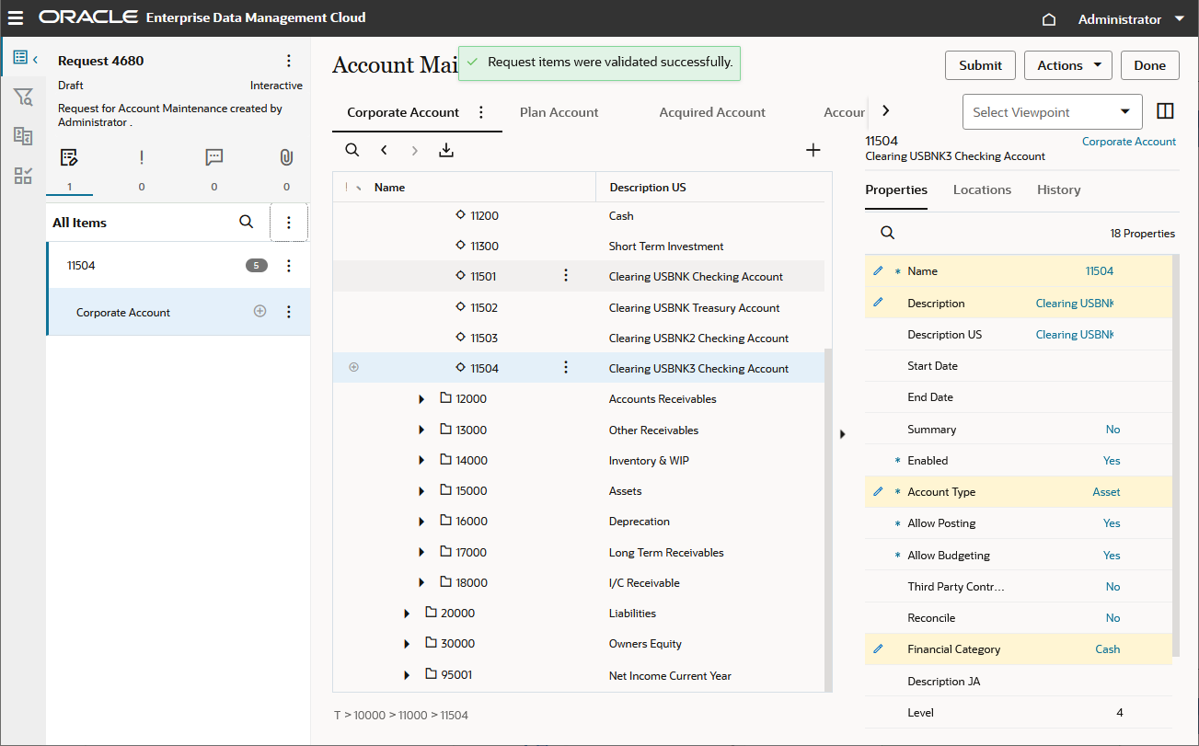Open the validation issues exclamation icon
The height and width of the screenshot is (746, 1199).
click(142, 157)
